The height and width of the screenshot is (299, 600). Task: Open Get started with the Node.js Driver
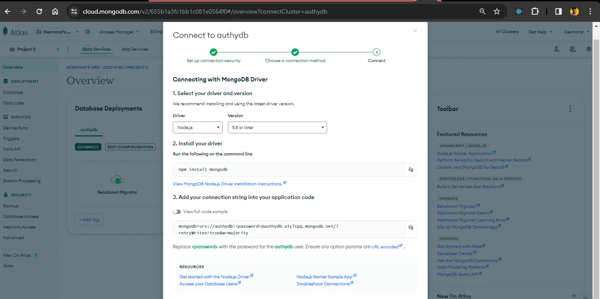click(216, 277)
